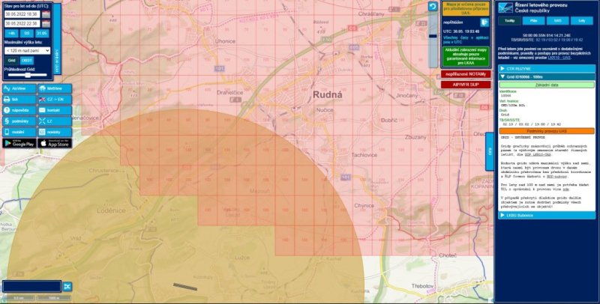
Task: Click the Rudná town label on map
Action: click(328, 95)
